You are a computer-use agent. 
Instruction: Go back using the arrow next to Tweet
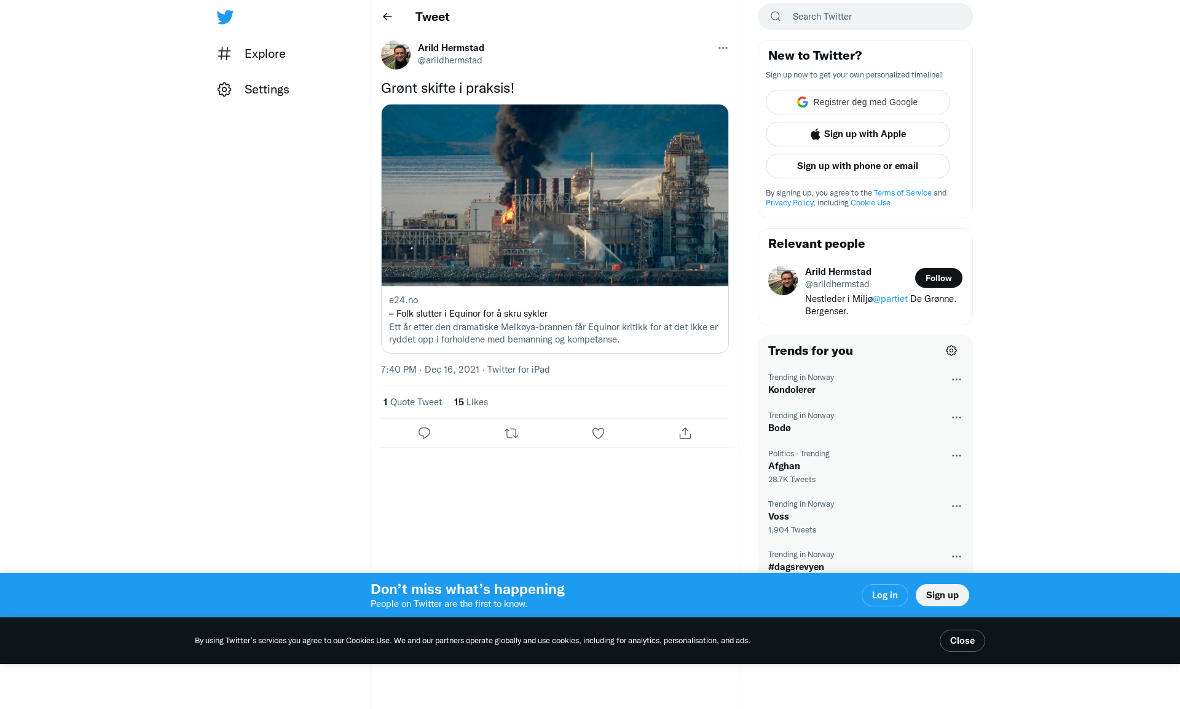(x=387, y=17)
